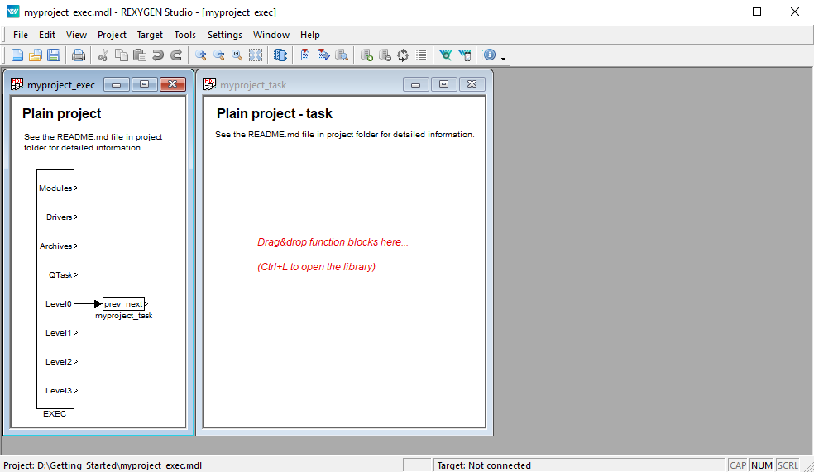The image size is (814, 472).
Task: Open the Settings menu
Action: pos(225,35)
